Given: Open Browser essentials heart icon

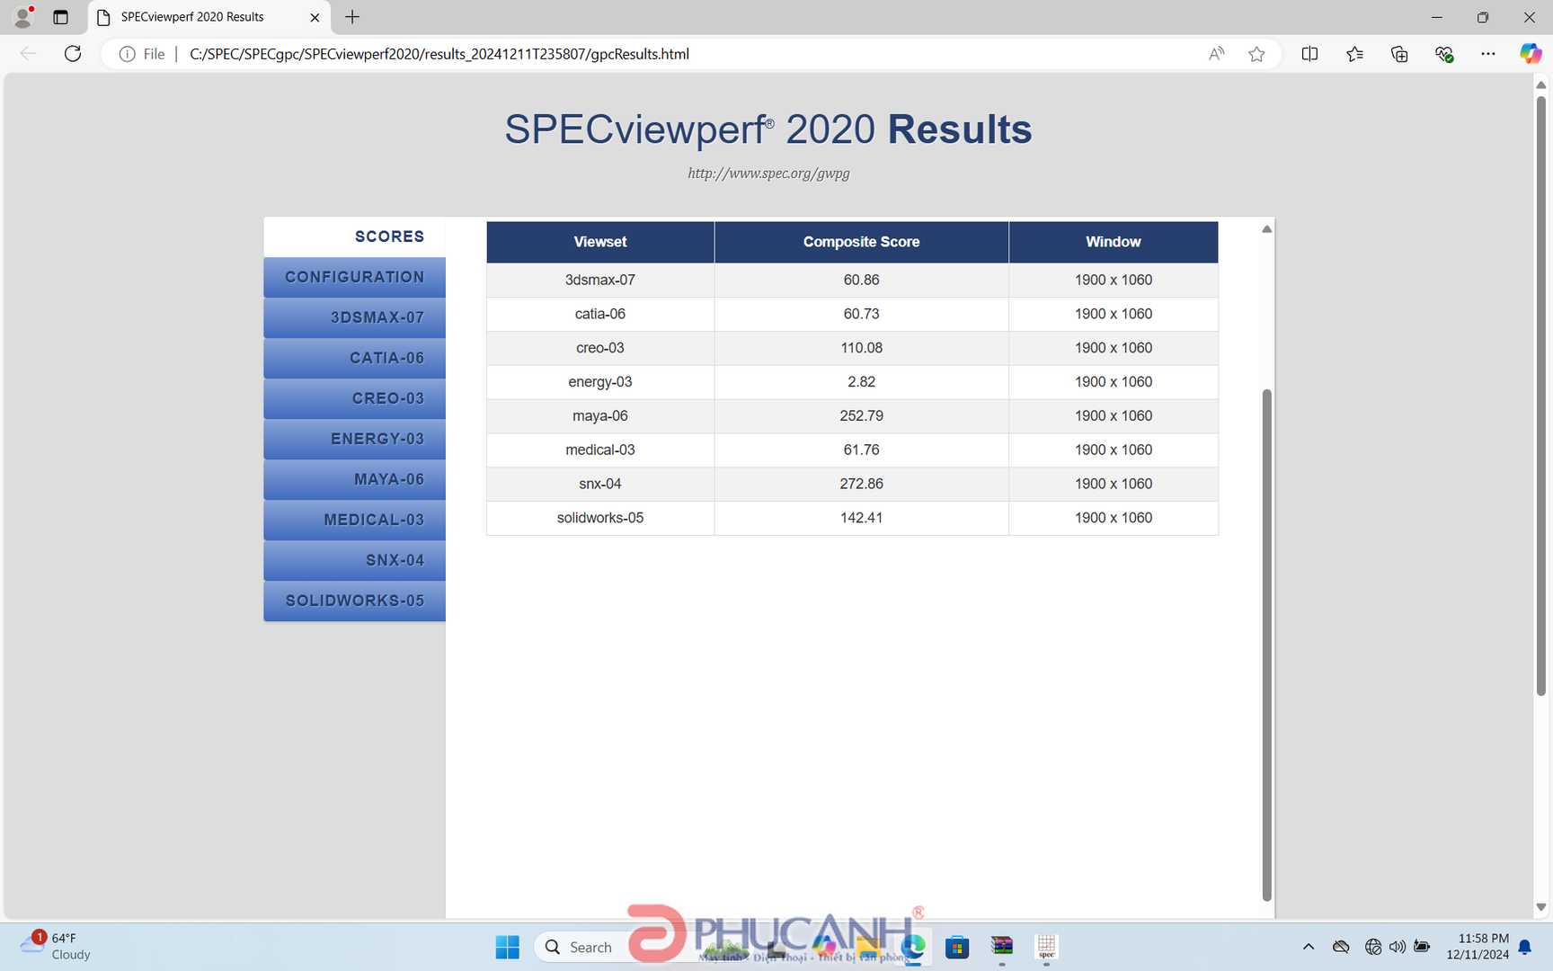Looking at the screenshot, I should coord(1444,54).
